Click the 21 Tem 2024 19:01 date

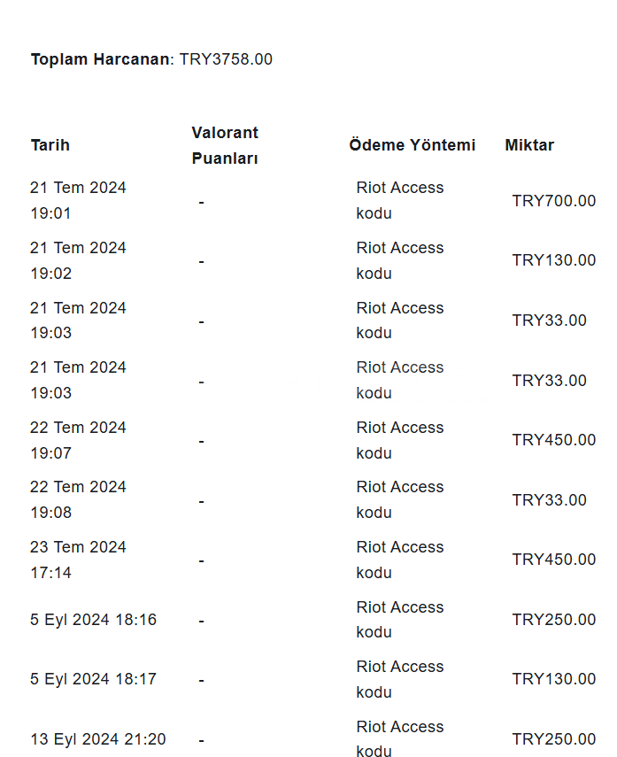click(x=78, y=200)
